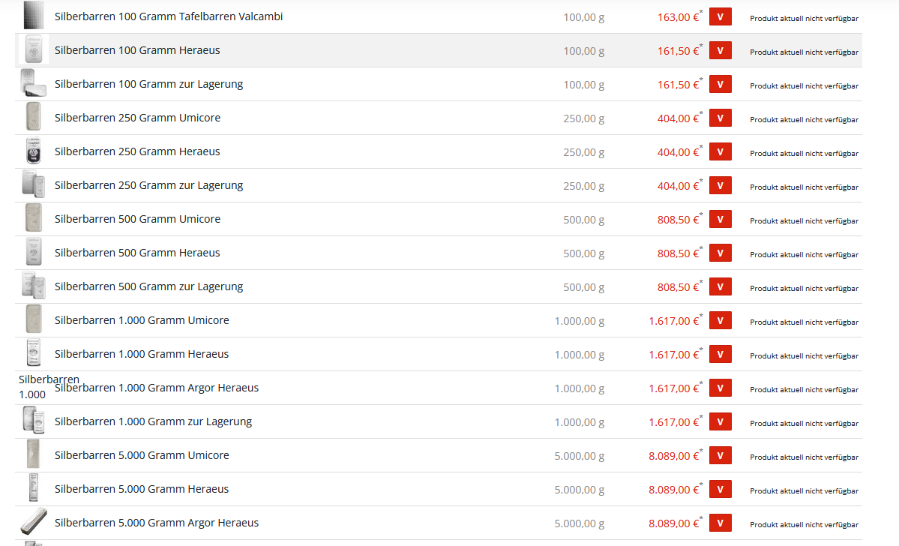Click availability notice for 500 Gramm Umicore

804,220
